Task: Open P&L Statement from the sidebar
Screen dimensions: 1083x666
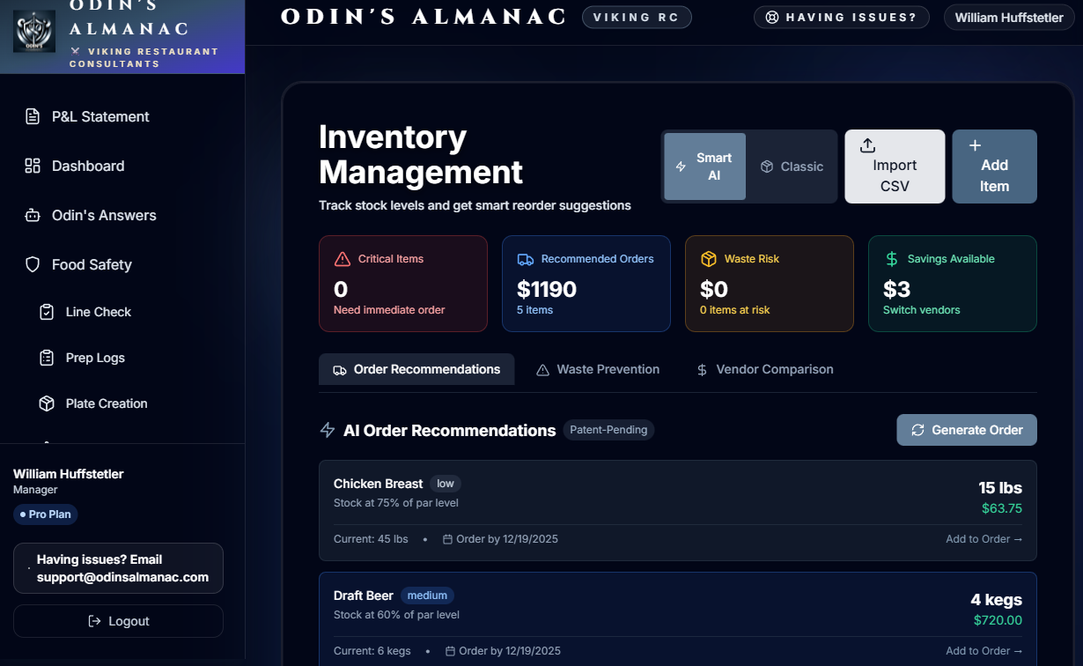Action: click(x=99, y=116)
